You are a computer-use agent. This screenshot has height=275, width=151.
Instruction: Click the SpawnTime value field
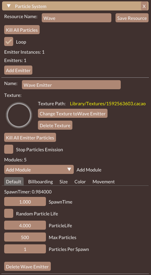point(25,201)
